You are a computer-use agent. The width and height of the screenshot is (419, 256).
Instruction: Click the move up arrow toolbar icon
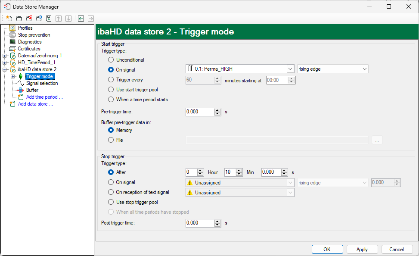coord(59,19)
